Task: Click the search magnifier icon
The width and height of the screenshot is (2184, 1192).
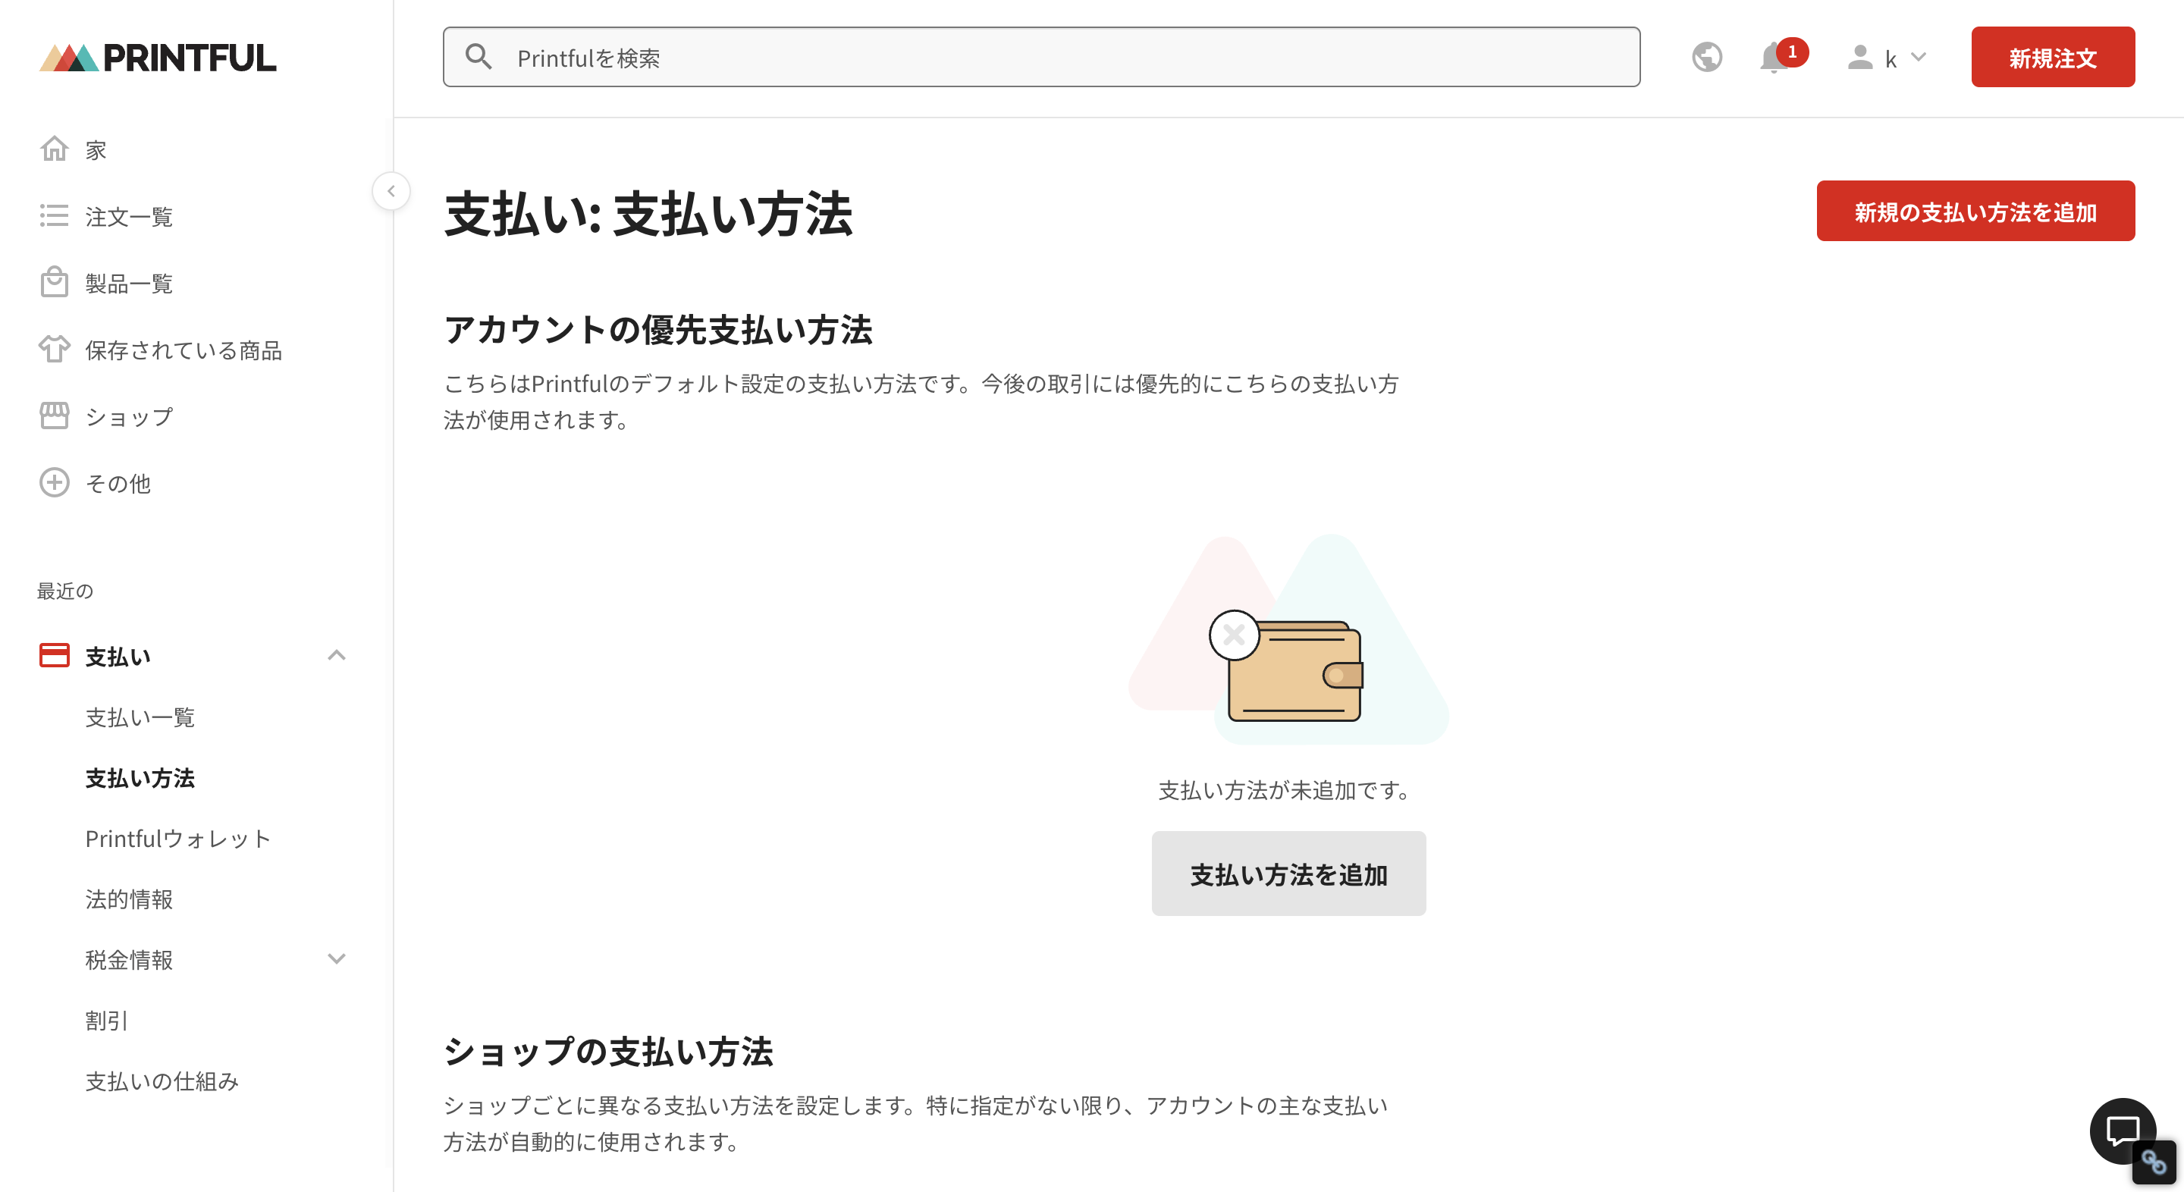Action: (479, 57)
